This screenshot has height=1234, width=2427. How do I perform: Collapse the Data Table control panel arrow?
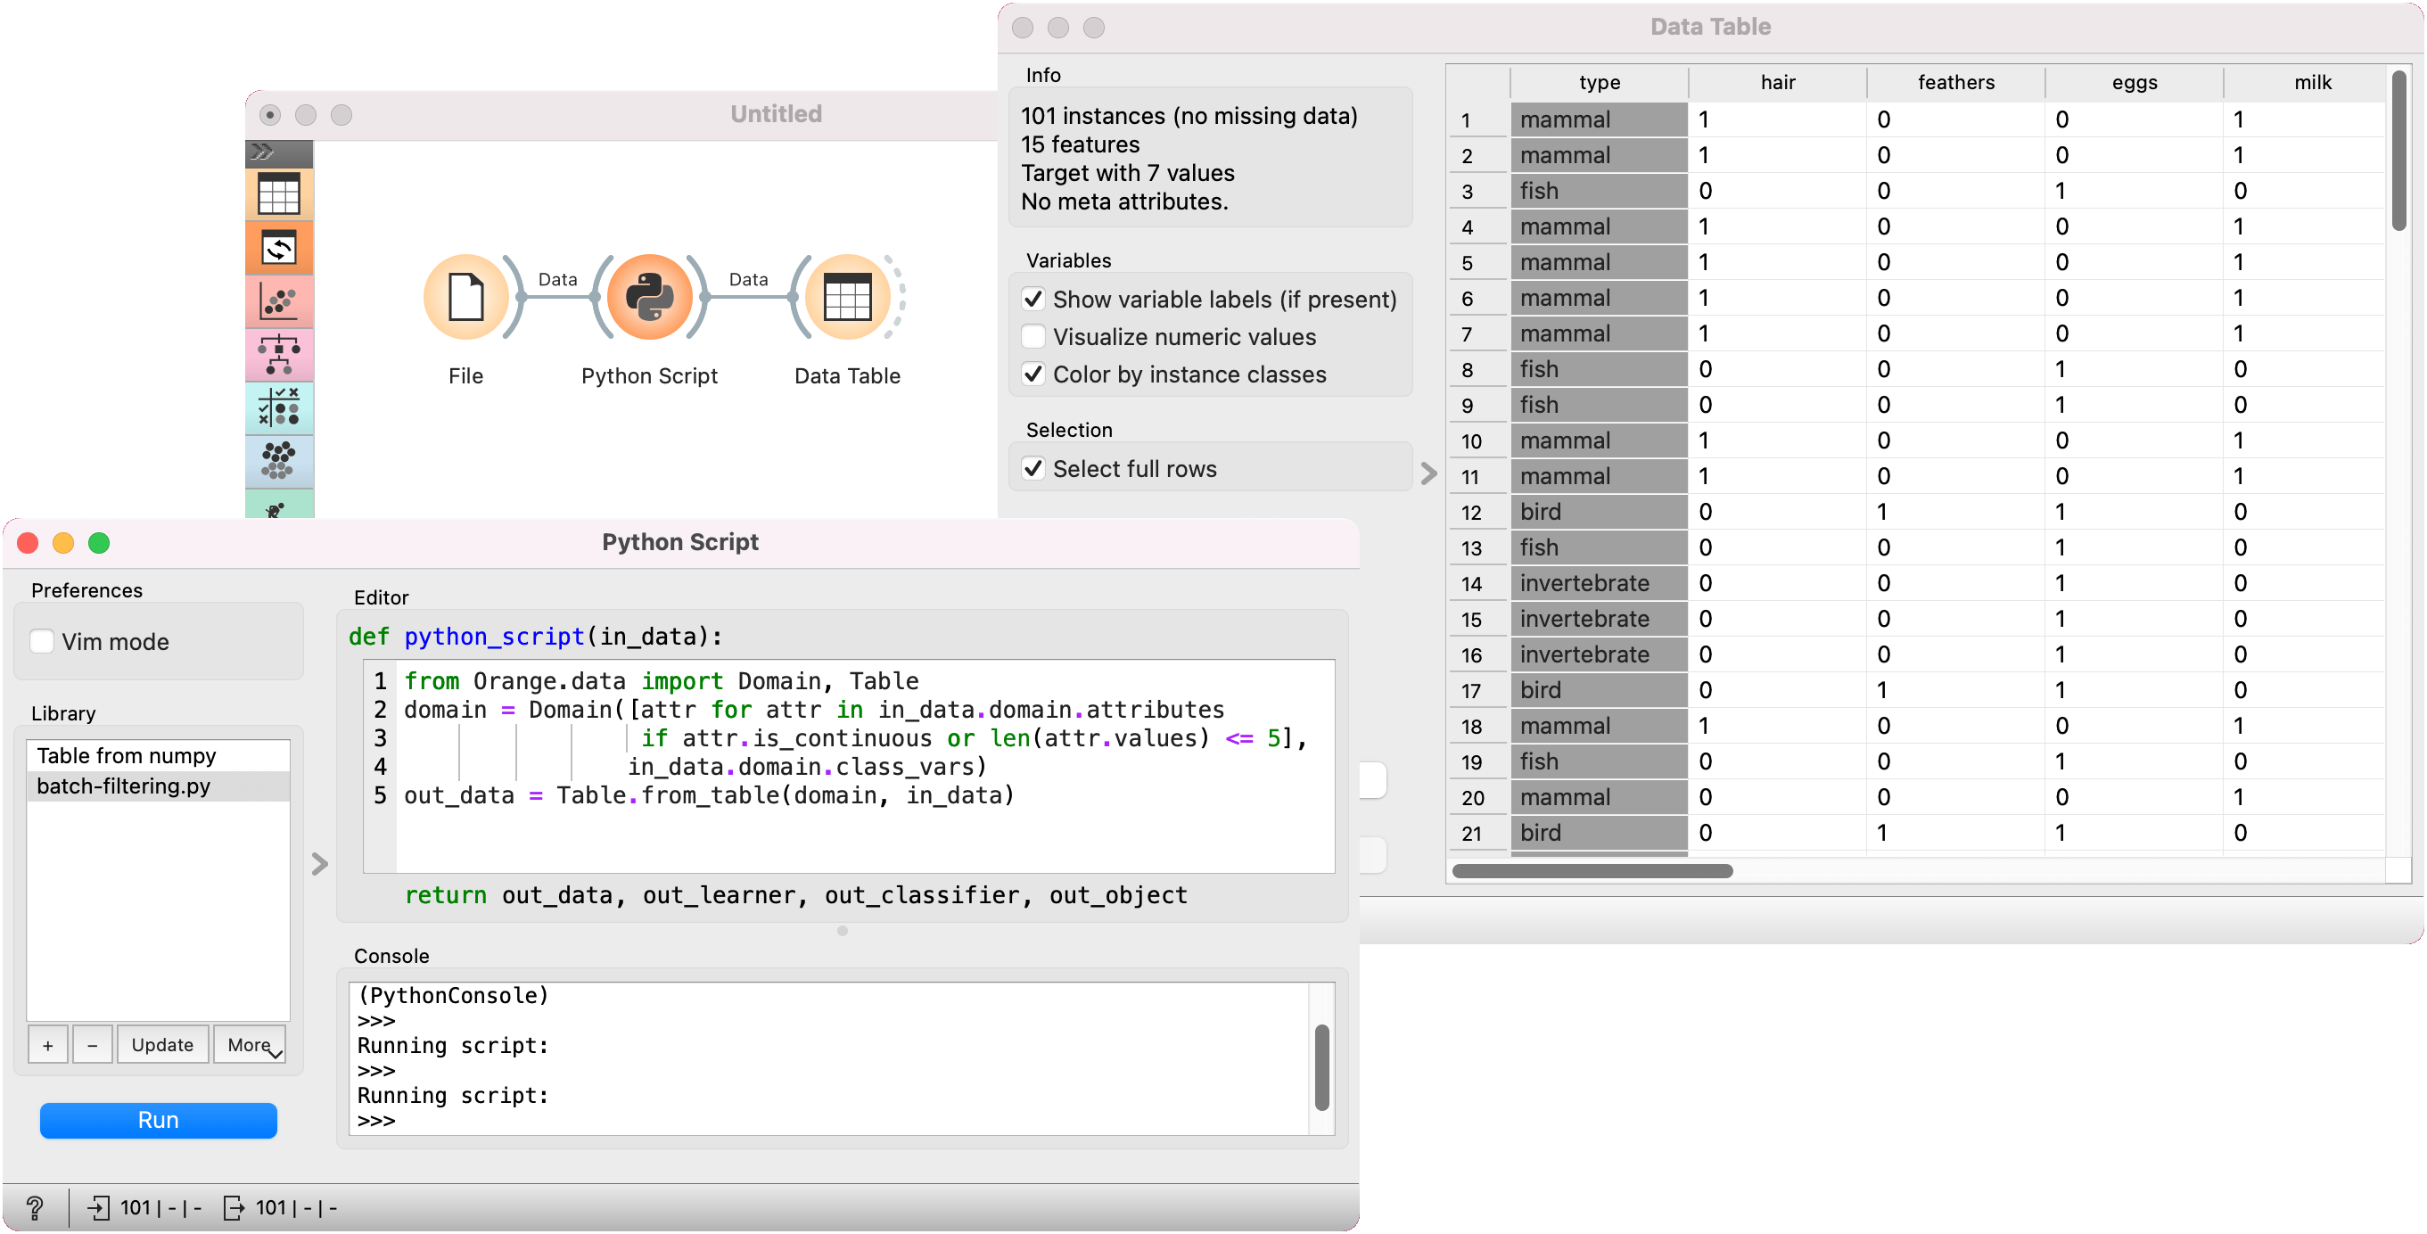pyautogui.click(x=1428, y=473)
